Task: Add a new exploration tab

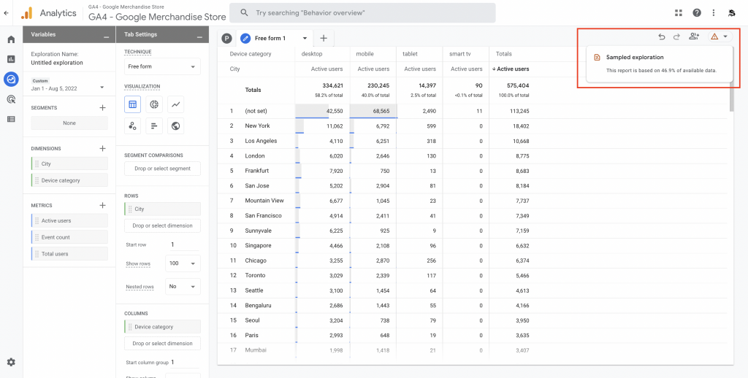Action: 323,38
